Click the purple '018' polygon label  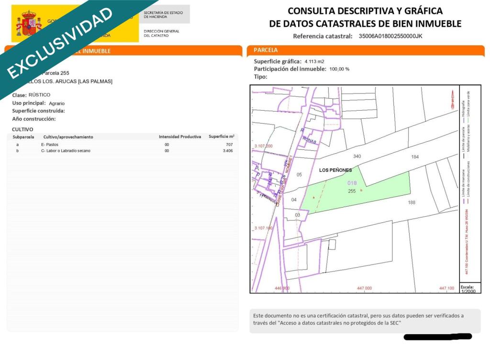[352, 183]
